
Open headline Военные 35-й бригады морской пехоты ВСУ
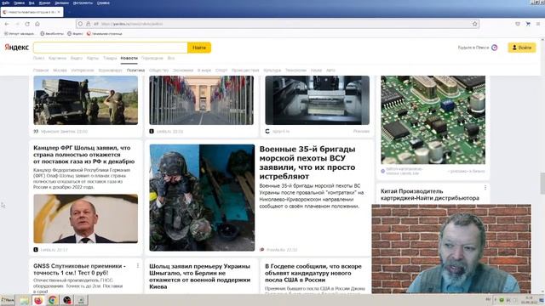coord(307,162)
